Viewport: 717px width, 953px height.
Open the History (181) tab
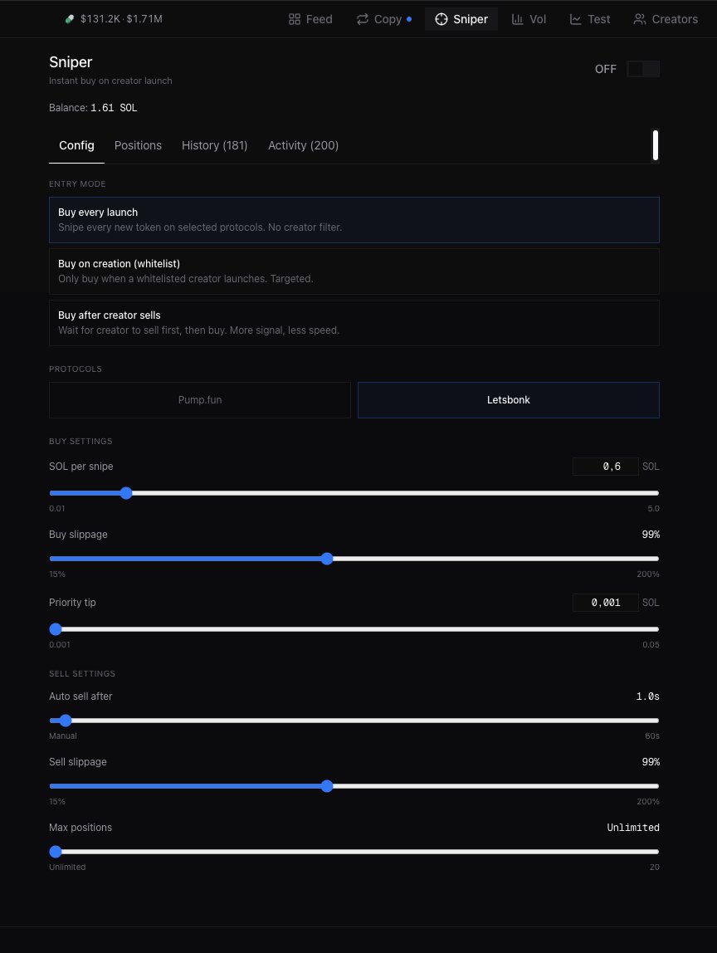(214, 145)
